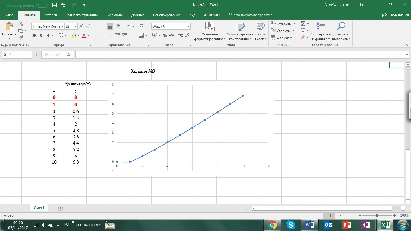This screenshot has width=411, height=231.
Task: Open the Стили ячеек gallery
Action: [x=261, y=31]
